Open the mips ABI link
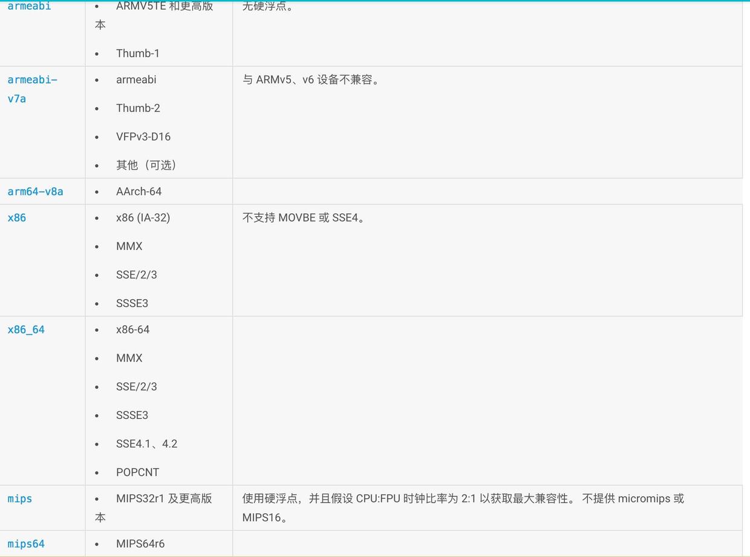The image size is (750, 557). point(20,499)
